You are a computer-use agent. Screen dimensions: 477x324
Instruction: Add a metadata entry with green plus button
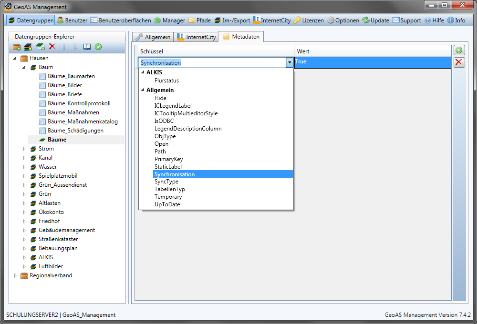click(459, 51)
